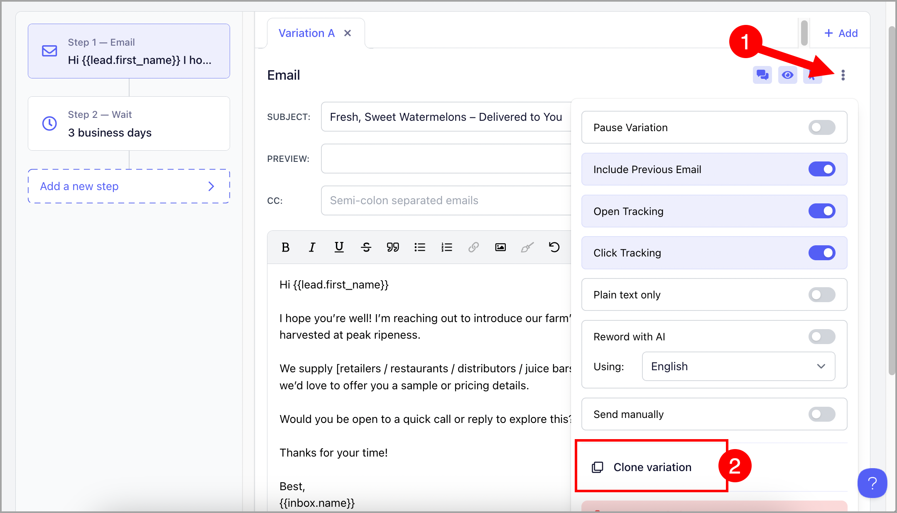The image size is (897, 513).
Task: Click the CC emails input field
Action: coord(446,200)
